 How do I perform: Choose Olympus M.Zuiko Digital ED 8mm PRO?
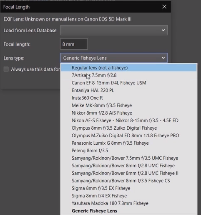pyautogui.click(x=129, y=136)
